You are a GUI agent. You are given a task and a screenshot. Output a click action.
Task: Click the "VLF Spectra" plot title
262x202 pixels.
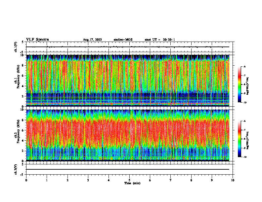click(x=37, y=40)
